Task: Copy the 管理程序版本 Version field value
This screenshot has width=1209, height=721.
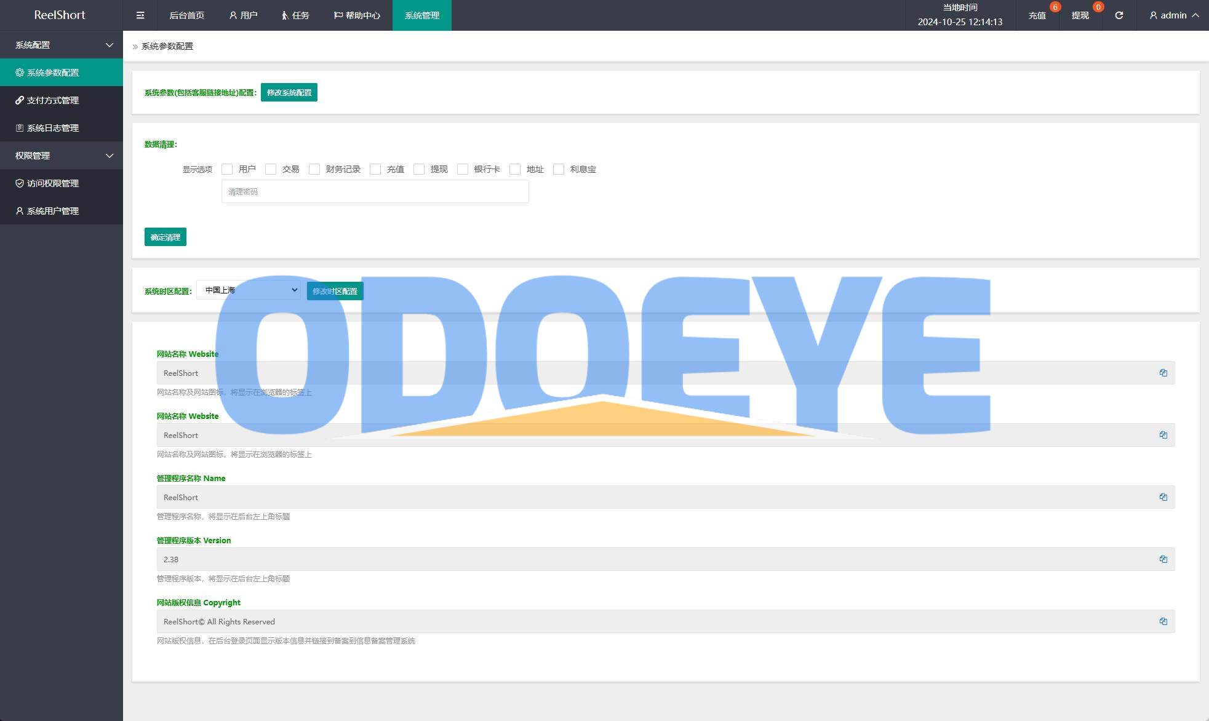Action: click(x=1163, y=559)
